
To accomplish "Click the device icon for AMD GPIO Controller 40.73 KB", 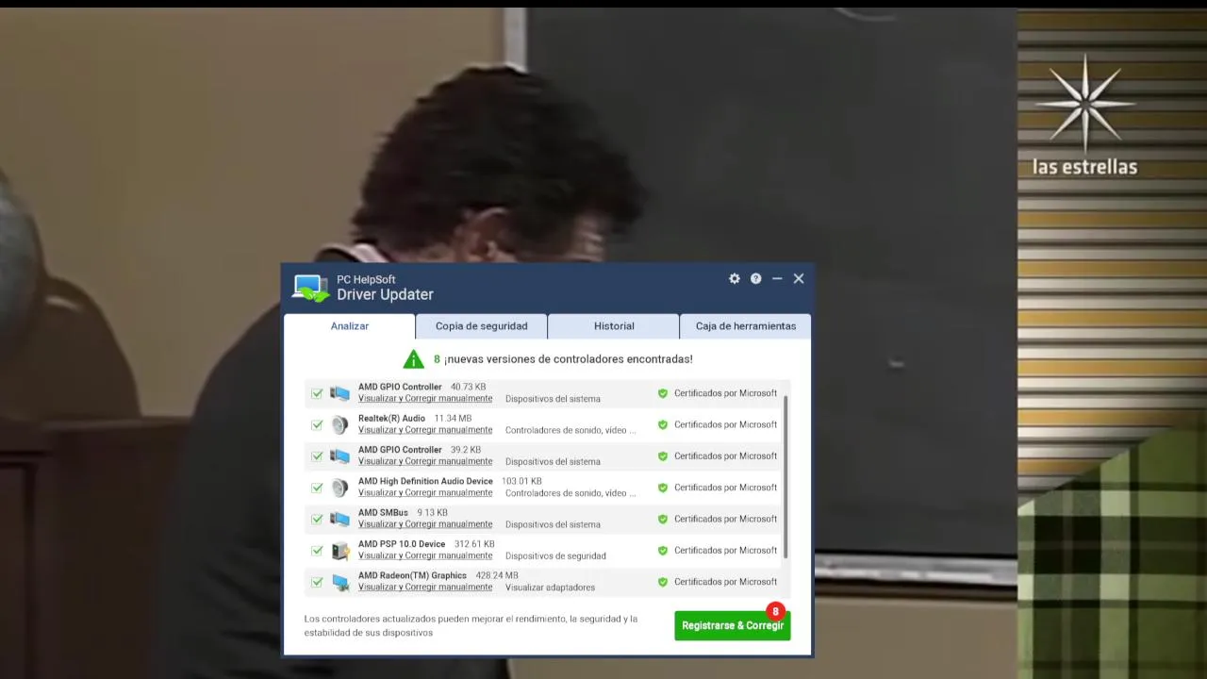I will [339, 393].
